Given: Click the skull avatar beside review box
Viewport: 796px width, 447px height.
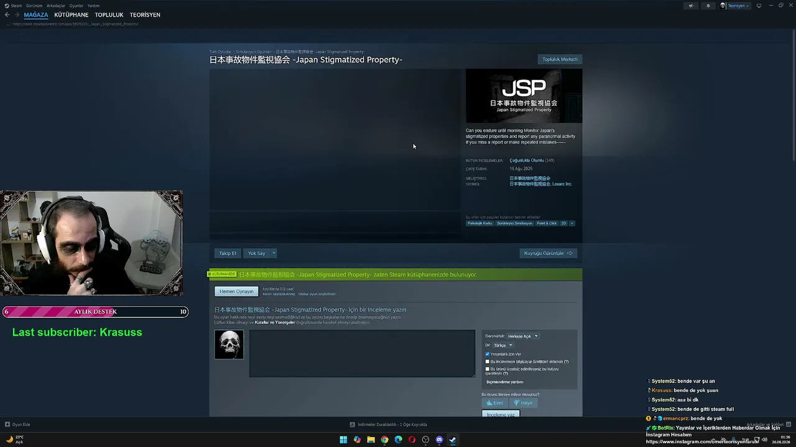Looking at the screenshot, I should tap(229, 345).
